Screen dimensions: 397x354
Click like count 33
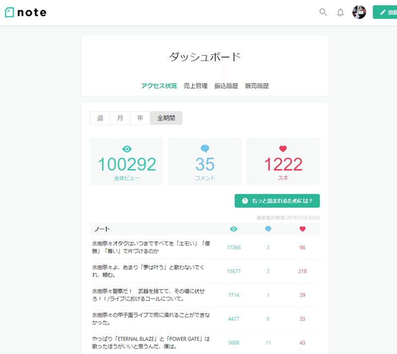(x=302, y=319)
